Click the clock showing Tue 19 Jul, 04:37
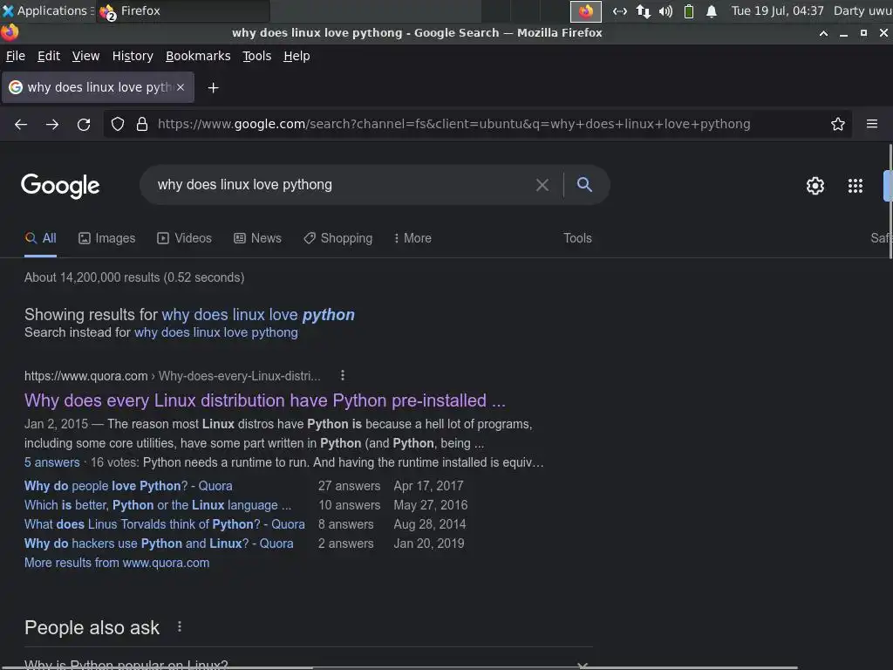The width and height of the screenshot is (893, 670). pyautogui.click(x=777, y=10)
